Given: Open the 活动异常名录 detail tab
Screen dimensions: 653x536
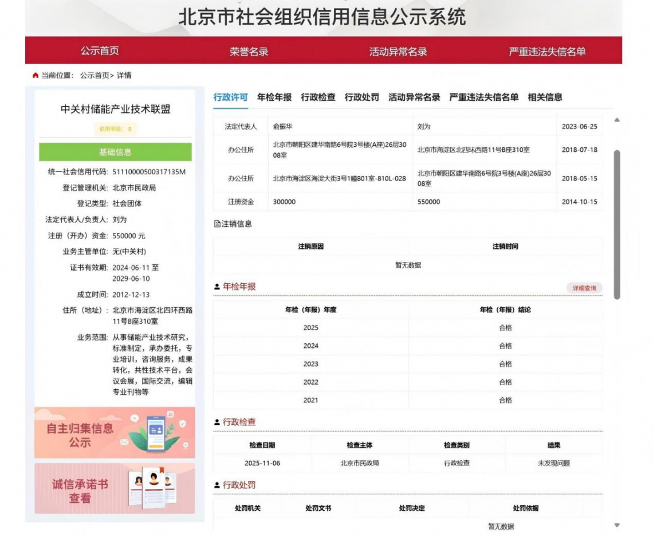Looking at the screenshot, I should pos(414,97).
